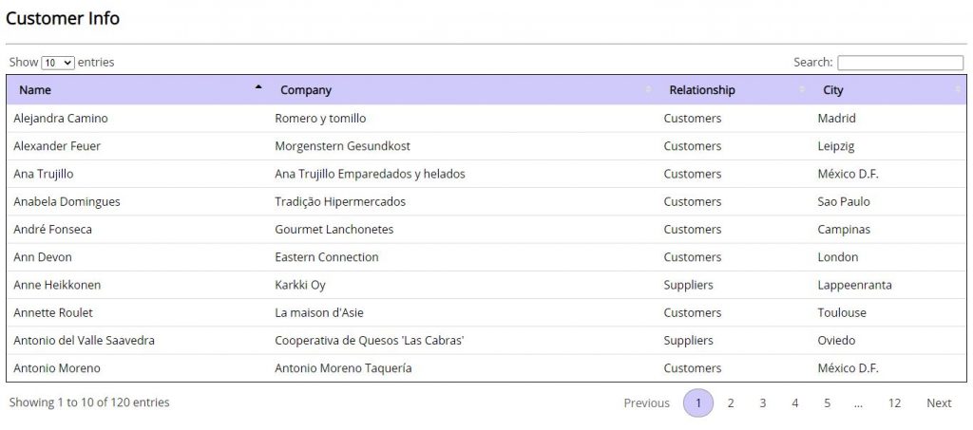
Task: Click the Antonio Moreno Taquería company cell
Action: pos(343,368)
